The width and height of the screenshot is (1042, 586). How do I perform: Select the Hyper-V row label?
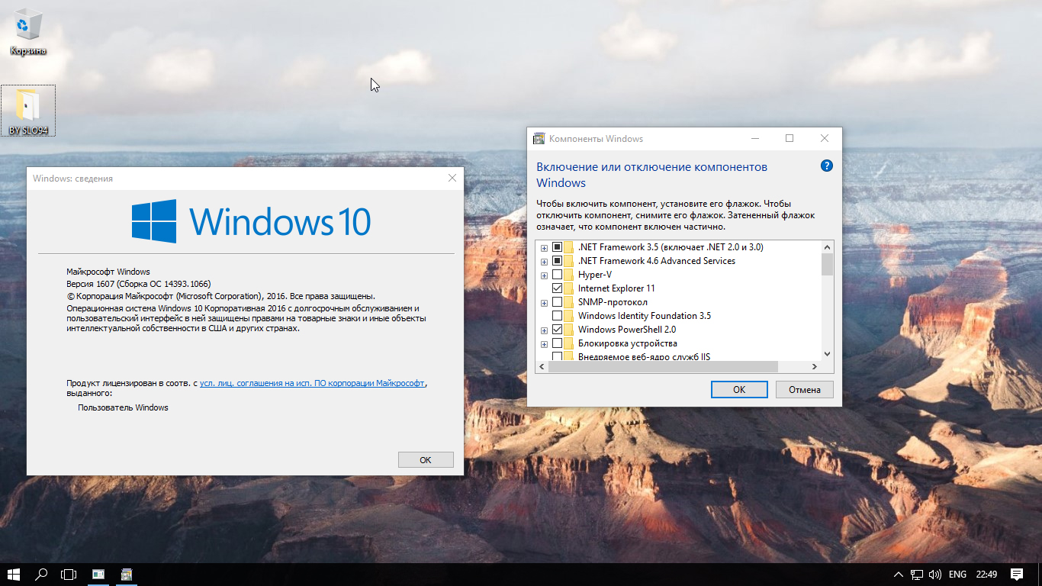(595, 275)
